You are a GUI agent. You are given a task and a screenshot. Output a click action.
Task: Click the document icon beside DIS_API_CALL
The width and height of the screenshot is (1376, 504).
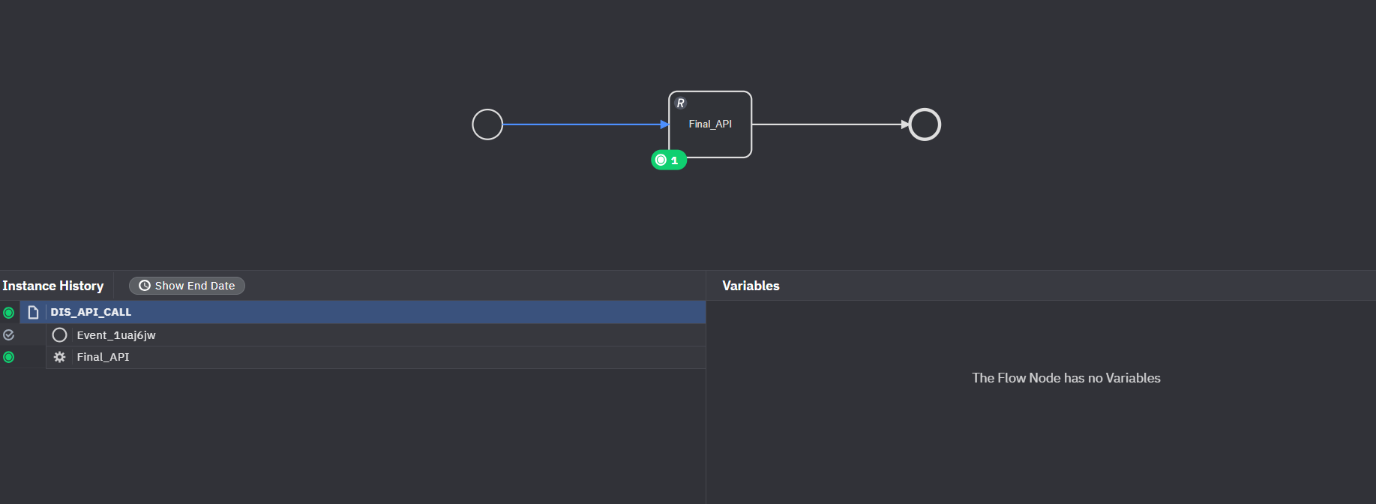pyautogui.click(x=33, y=312)
